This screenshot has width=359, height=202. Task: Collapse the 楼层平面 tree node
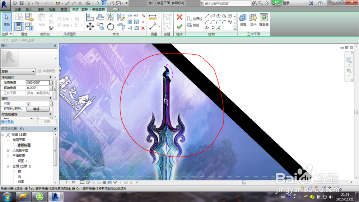[8, 140]
